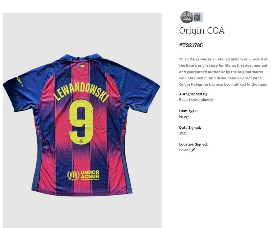271x228 pixels.
Task: Click the COA description paragraph text
Action: [223, 72]
